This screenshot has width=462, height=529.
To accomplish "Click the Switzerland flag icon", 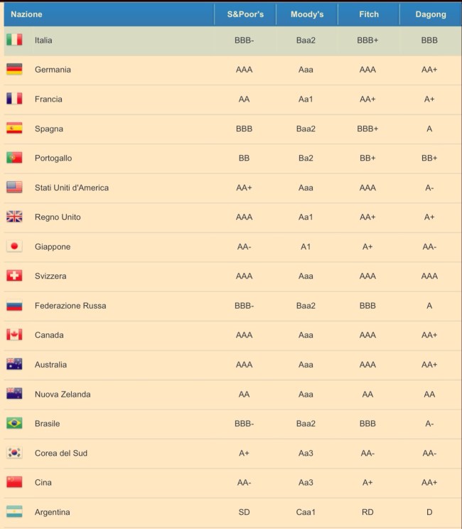I will click(14, 276).
